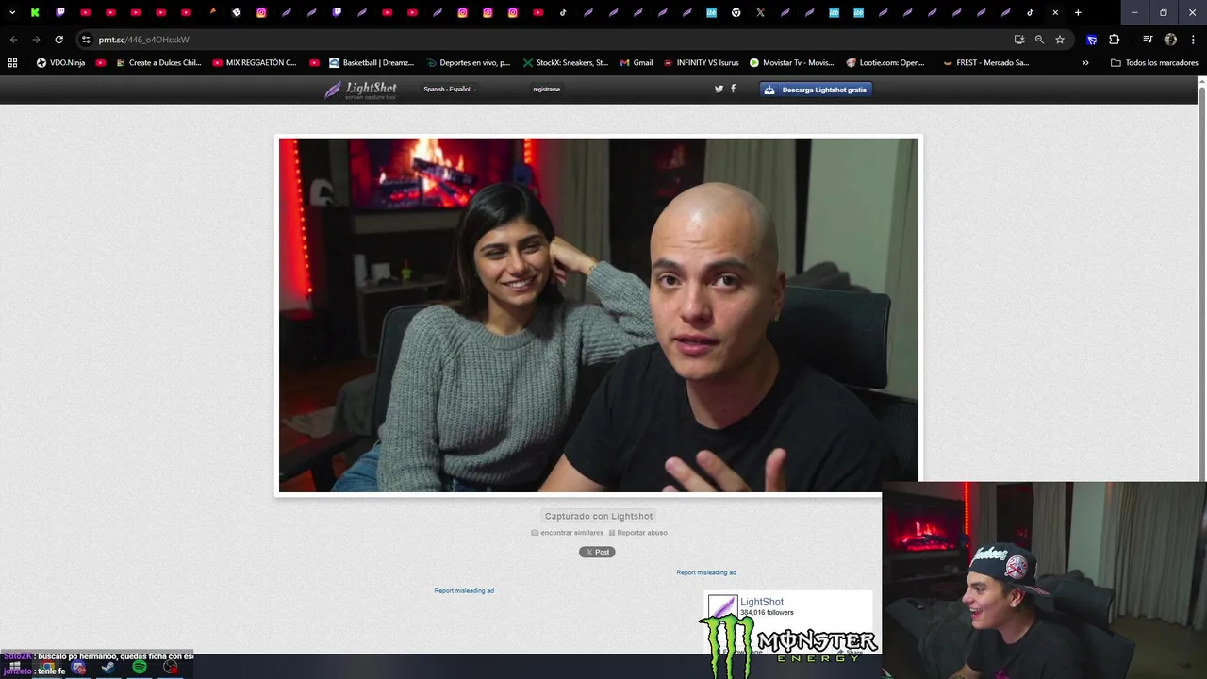Open the Lootie.com bookmark
Image resolution: width=1207 pixels, height=679 pixels.
885,62
